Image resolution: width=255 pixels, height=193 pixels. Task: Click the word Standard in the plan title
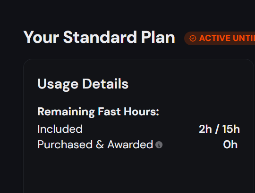(100, 37)
